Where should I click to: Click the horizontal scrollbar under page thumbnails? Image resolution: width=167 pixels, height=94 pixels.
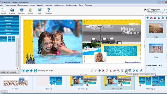tap(4, 91)
